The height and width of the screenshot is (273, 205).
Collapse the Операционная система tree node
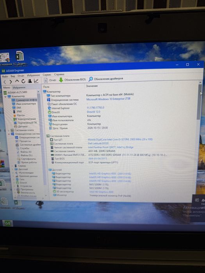pyautogui.click(x=9, y=134)
